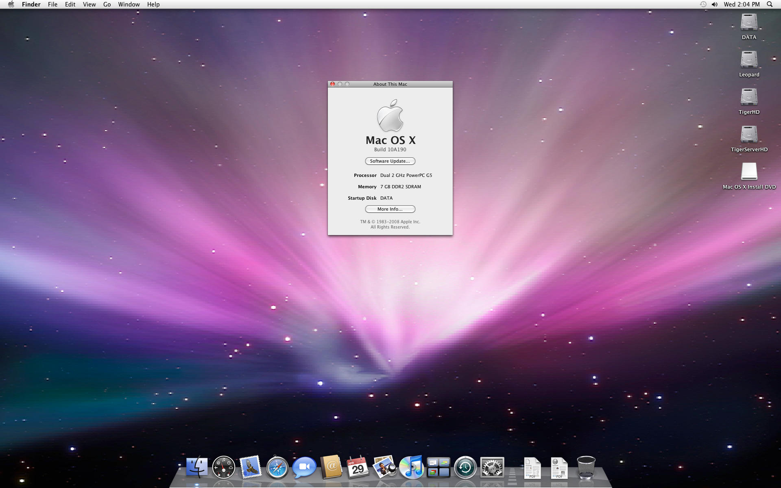Open Spaces from the Dock
Viewport: 781px width, 488px height.
[438, 467]
